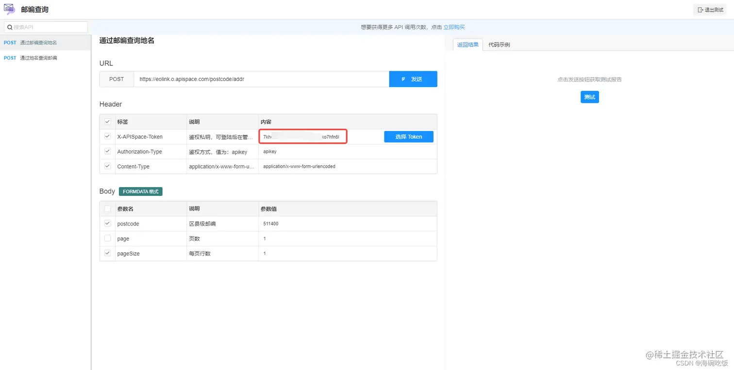Click the 测试 test button

click(x=589, y=97)
